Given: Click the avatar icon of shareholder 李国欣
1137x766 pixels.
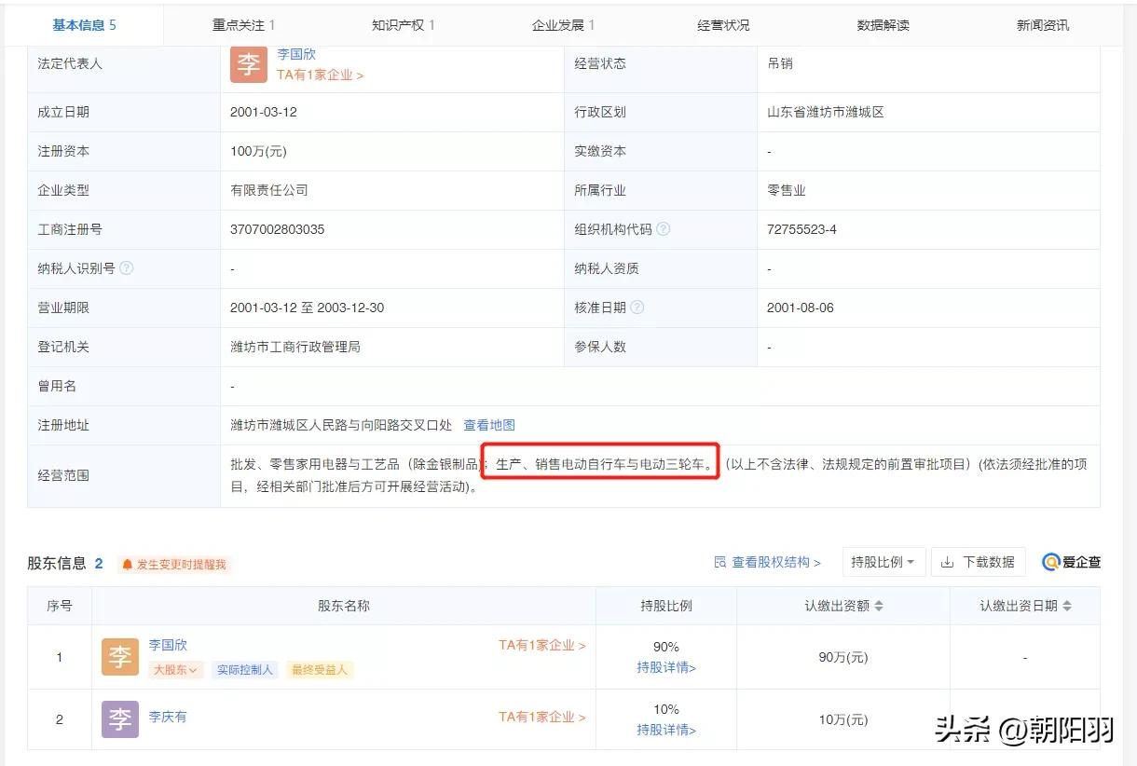Looking at the screenshot, I should 119,657.
